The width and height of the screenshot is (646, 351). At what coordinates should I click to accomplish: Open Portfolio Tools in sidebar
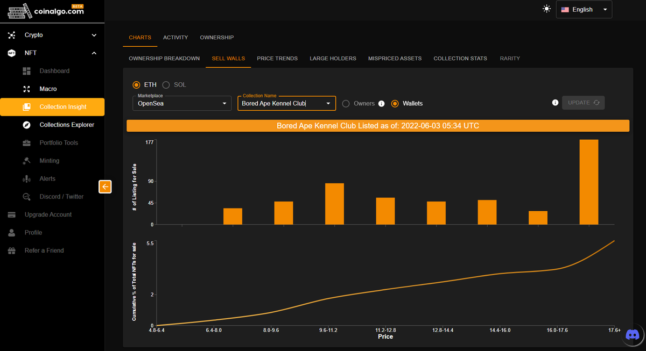pyautogui.click(x=52, y=143)
